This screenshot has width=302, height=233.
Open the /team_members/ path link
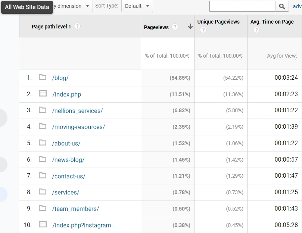[x=75, y=209]
